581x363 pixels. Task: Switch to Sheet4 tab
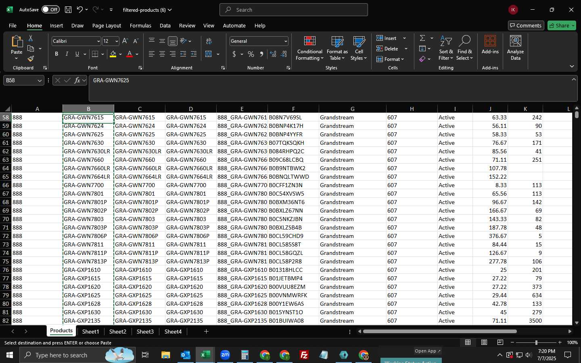click(x=173, y=332)
